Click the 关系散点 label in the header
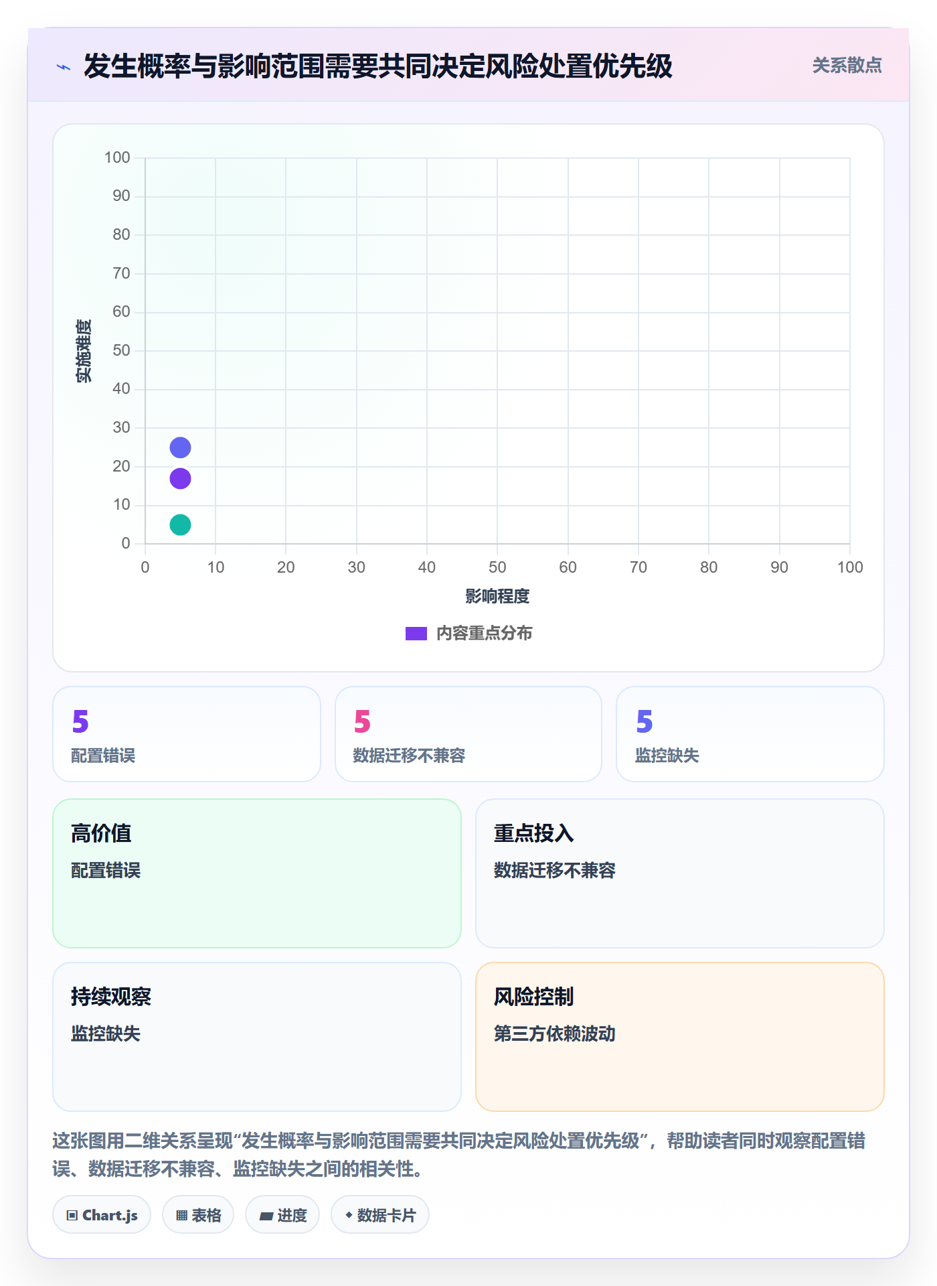 tap(847, 66)
